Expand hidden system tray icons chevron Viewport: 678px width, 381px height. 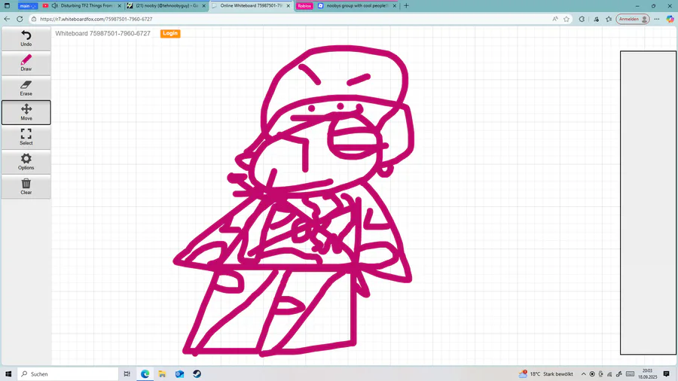click(x=583, y=374)
